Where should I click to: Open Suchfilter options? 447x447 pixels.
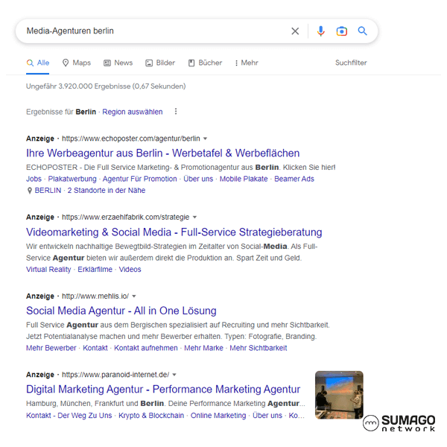coord(351,63)
